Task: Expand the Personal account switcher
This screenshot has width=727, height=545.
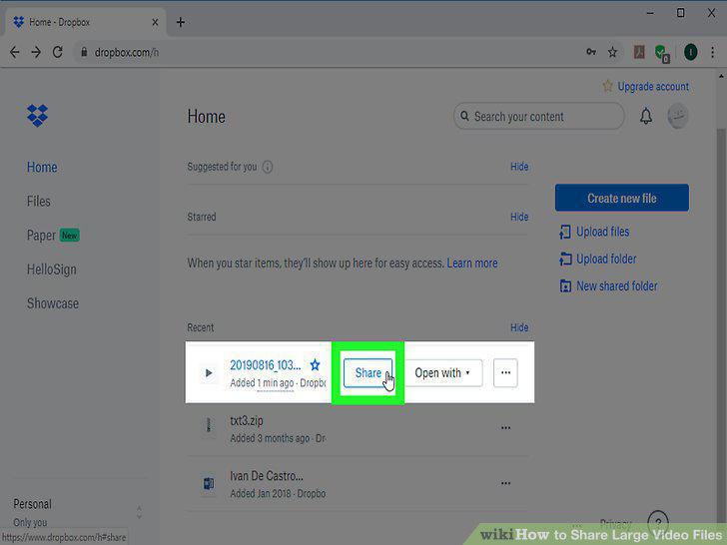Action: 139,512
